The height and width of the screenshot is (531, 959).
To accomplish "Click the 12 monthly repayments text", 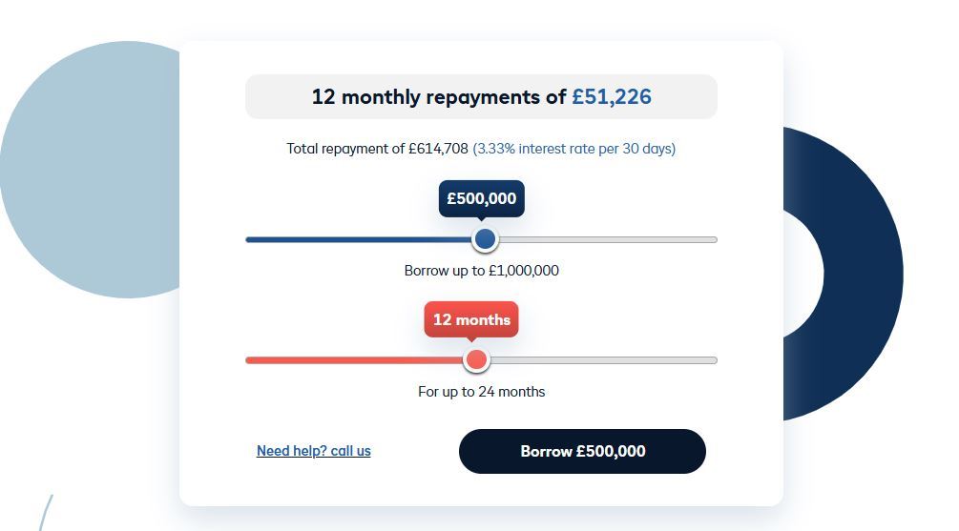I will click(439, 97).
